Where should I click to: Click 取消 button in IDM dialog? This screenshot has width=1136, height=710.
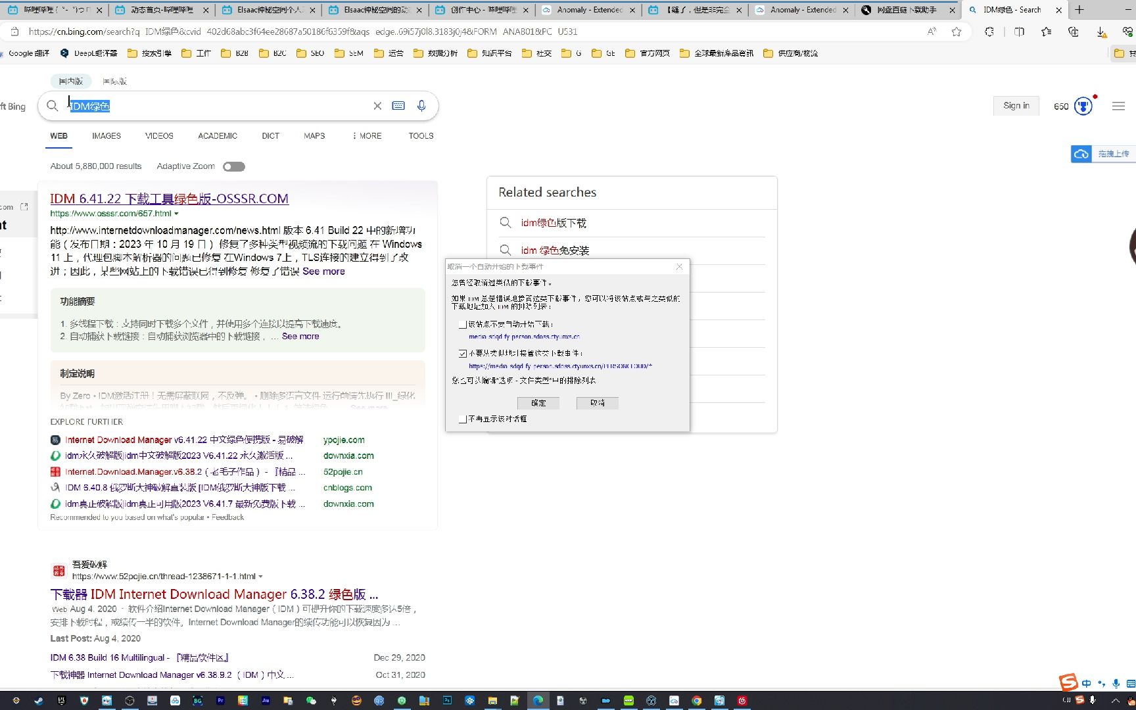tap(597, 403)
